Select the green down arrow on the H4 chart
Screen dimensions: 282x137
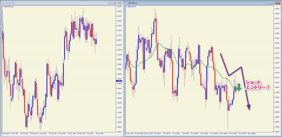(x=239, y=87)
